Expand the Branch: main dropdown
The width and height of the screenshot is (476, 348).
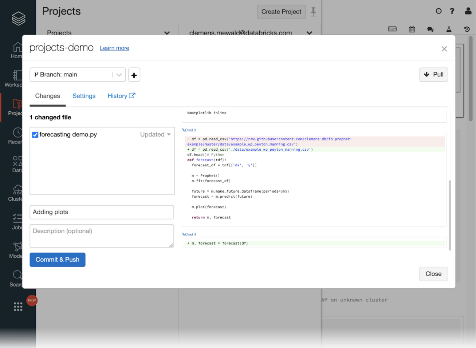[x=119, y=75]
